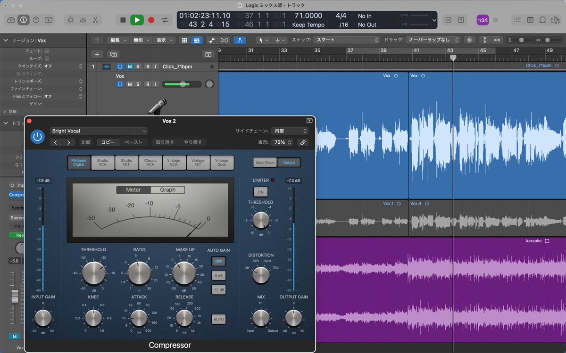Open the 表示 menu in tracks area
The image size is (566, 353).
(x=164, y=40)
